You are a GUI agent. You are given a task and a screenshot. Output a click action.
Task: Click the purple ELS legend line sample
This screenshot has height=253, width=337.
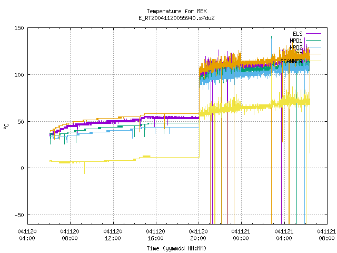pyautogui.click(x=313, y=34)
